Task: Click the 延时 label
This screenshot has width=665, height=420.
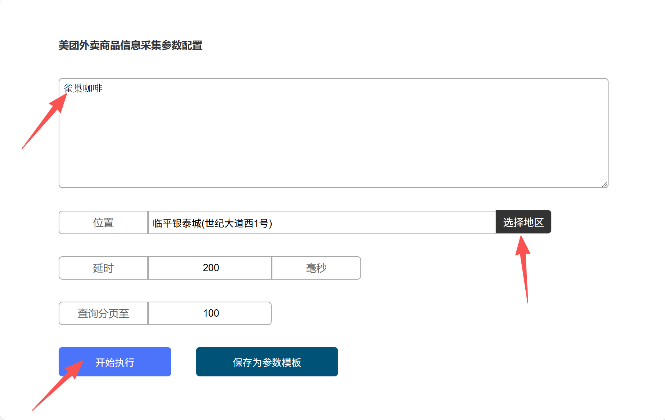Action: pos(103,268)
